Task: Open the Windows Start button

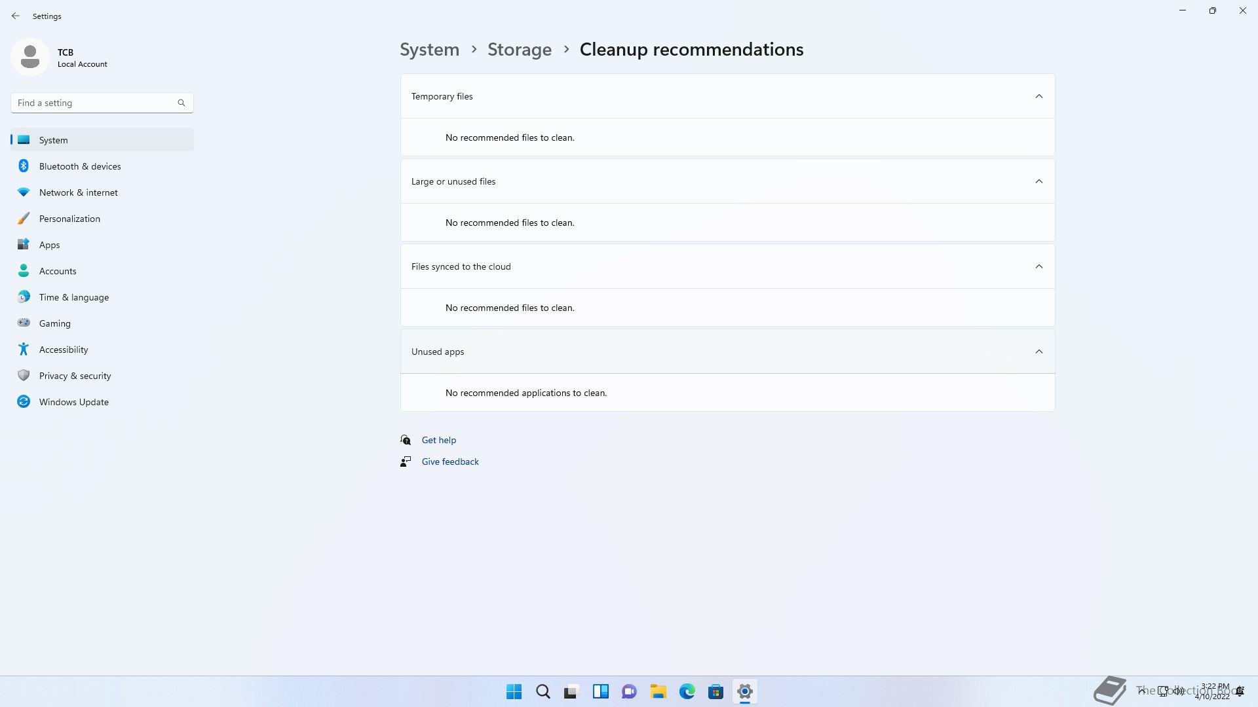Action: pos(514,691)
